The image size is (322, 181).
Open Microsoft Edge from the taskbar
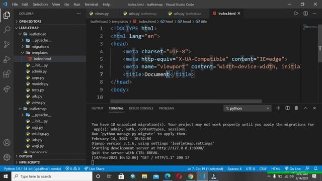[x=168, y=176]
